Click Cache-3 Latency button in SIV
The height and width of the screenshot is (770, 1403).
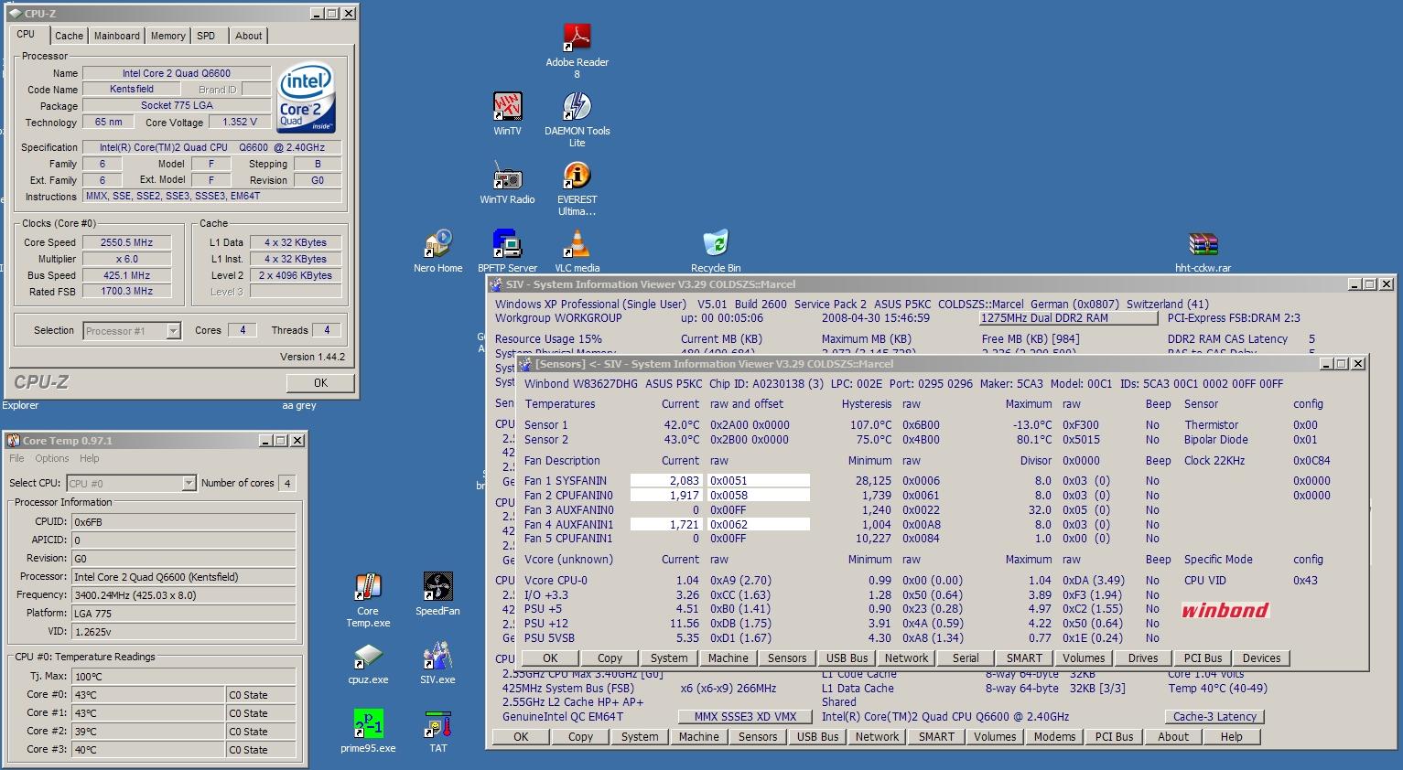tap(1215, 717)
